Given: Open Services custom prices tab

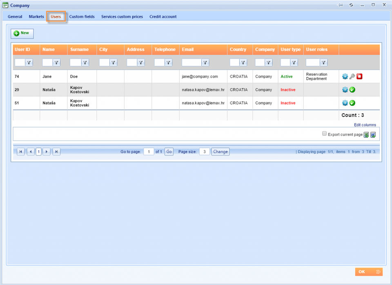Looking at the screenshot, I should coord(122,16).
